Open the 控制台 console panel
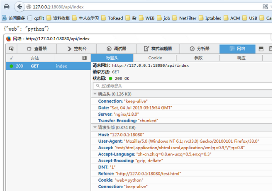Image resolution: width=273 pixels, height=192 pixels. tap(76, 49)
